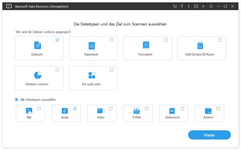Click the plus icon in title bar
The image size is (241, 150).
click(x=203, y=6)
